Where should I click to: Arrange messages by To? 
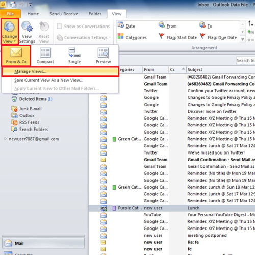coord(206,26)
